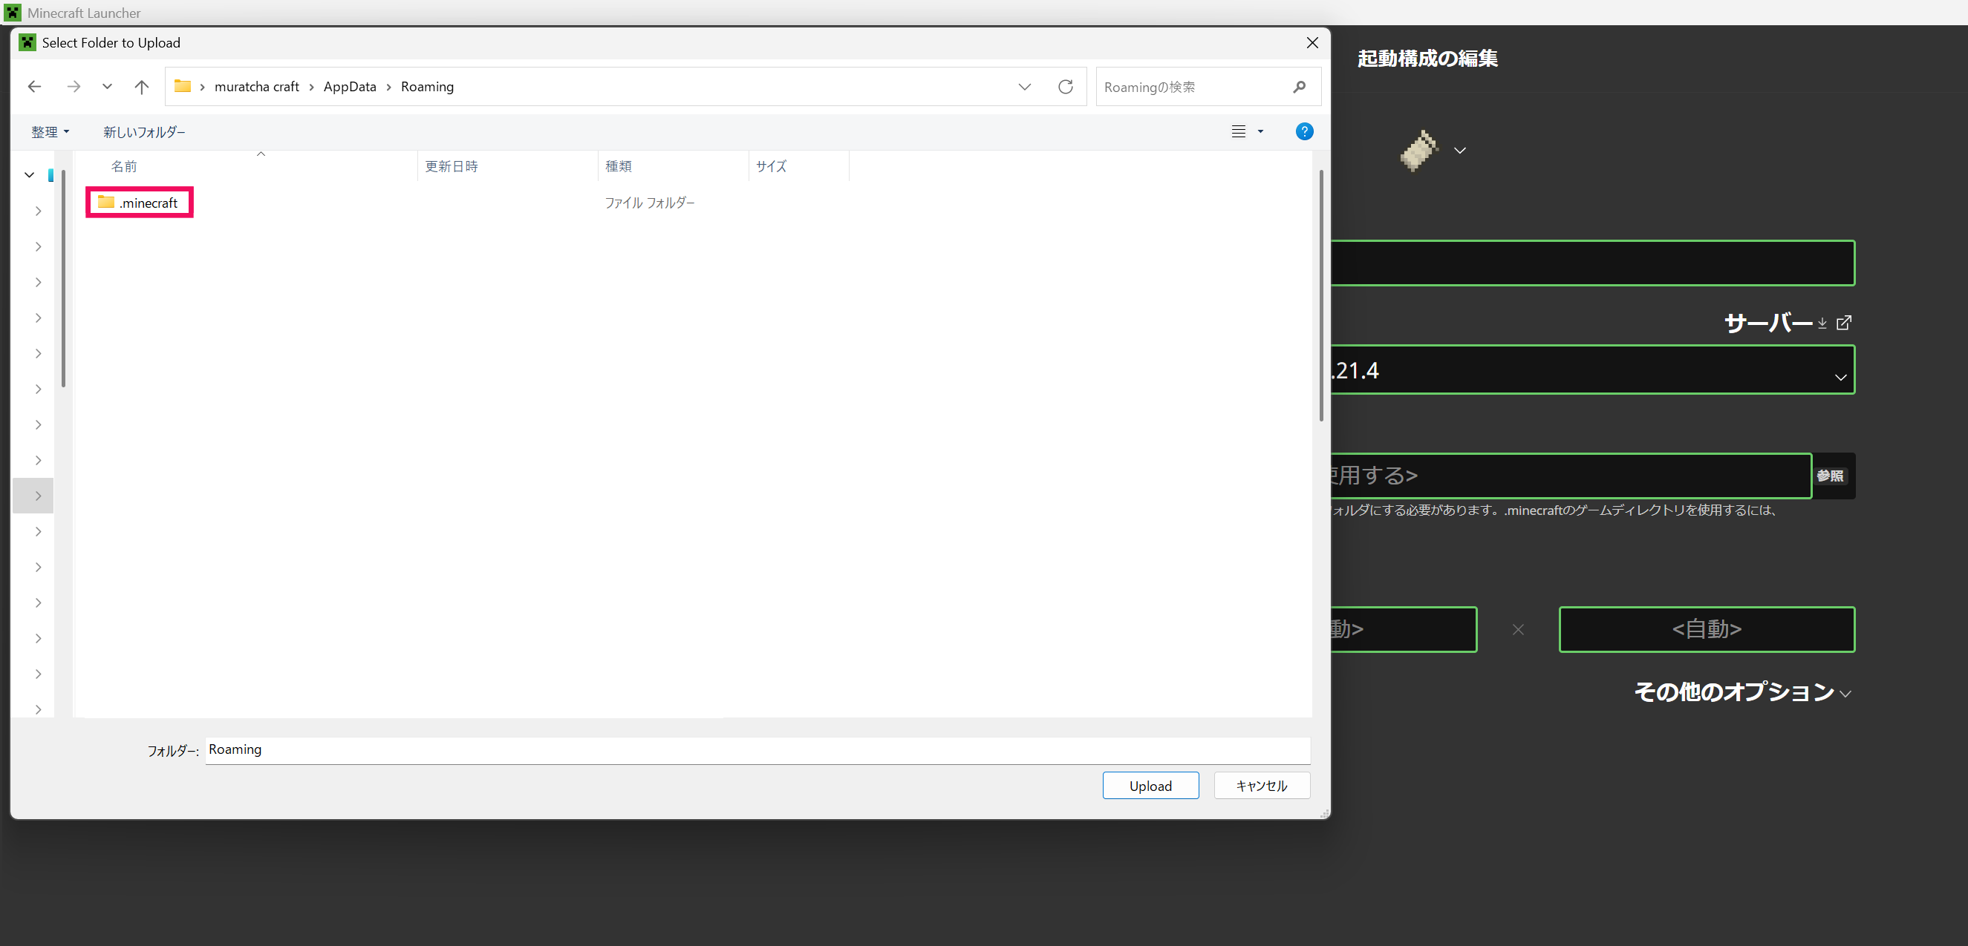Go back with the left arrow button
This screenshot has width=1968, height=946.
pos(34,87)
